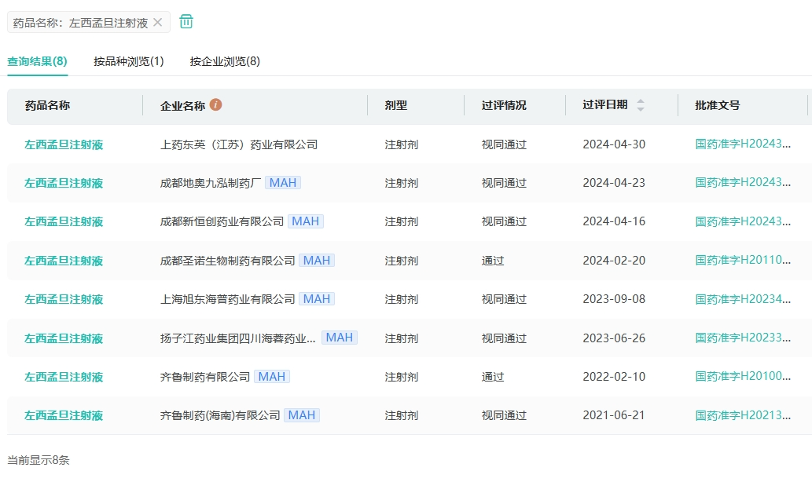812x482 pixels.
Task: Clear all filters with trash icon
Action: (186, 22)
